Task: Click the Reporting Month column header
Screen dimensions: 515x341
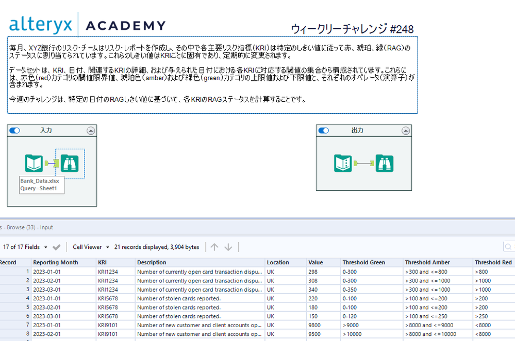Action: pyautogui.click(x=64, y=262)
